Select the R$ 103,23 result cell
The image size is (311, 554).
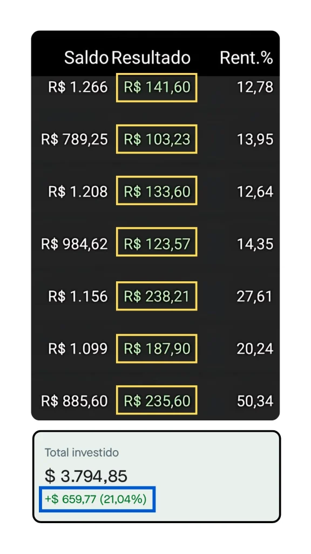pos(157,139)
